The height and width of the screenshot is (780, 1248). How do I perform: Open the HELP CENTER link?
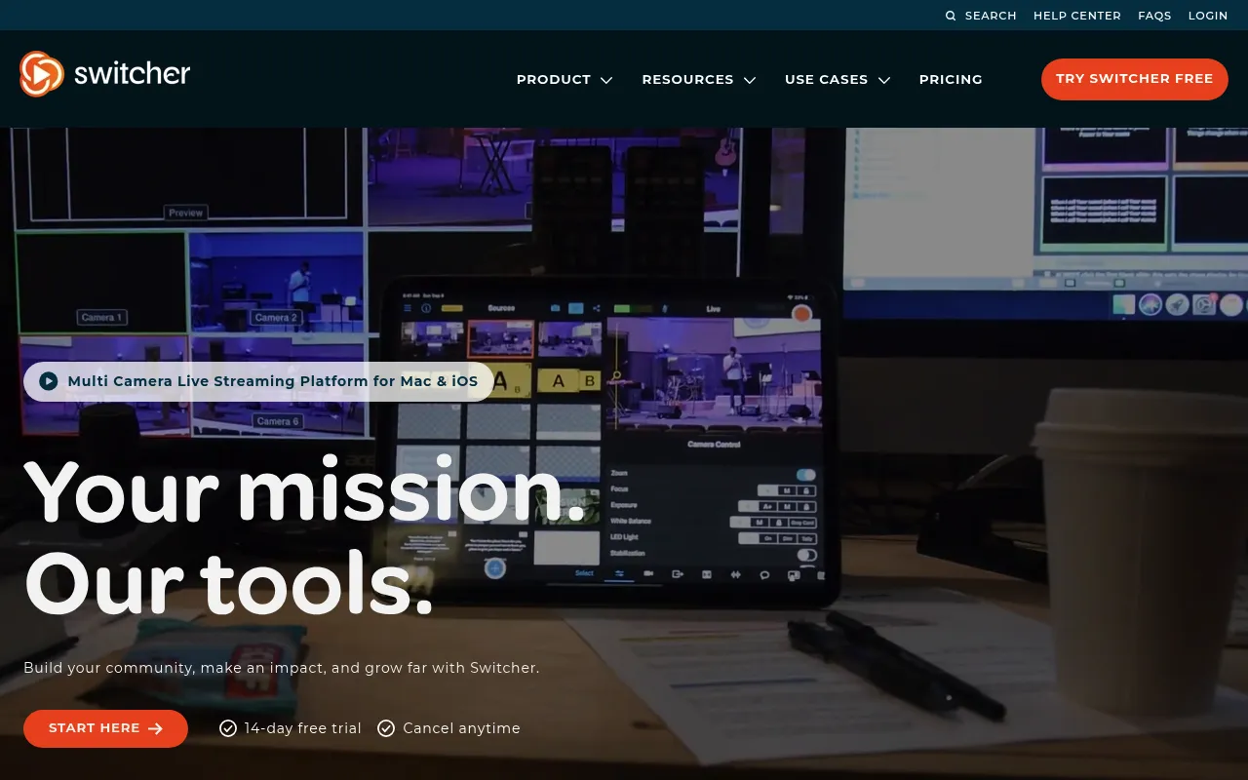coord(1077,16)
